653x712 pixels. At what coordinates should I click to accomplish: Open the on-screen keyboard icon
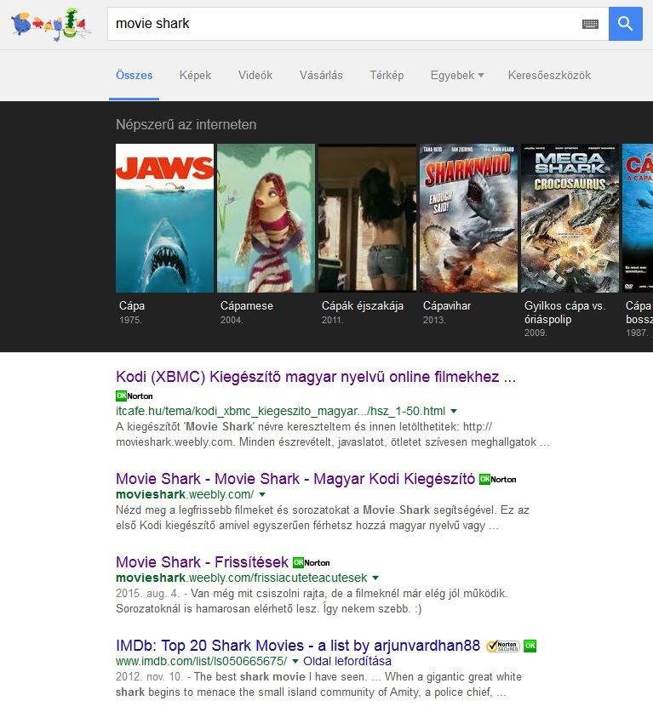[x=590, y=24]
